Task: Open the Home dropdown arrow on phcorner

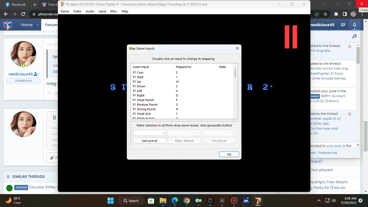Action: [x=38, y=25]
